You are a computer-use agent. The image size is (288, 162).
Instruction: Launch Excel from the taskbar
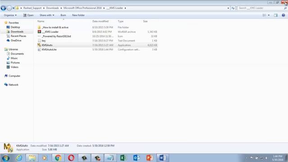[x=123, y=158]
